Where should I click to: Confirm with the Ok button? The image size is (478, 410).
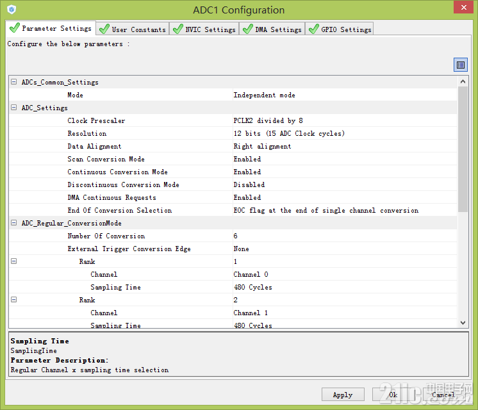[x=393, y=395]
